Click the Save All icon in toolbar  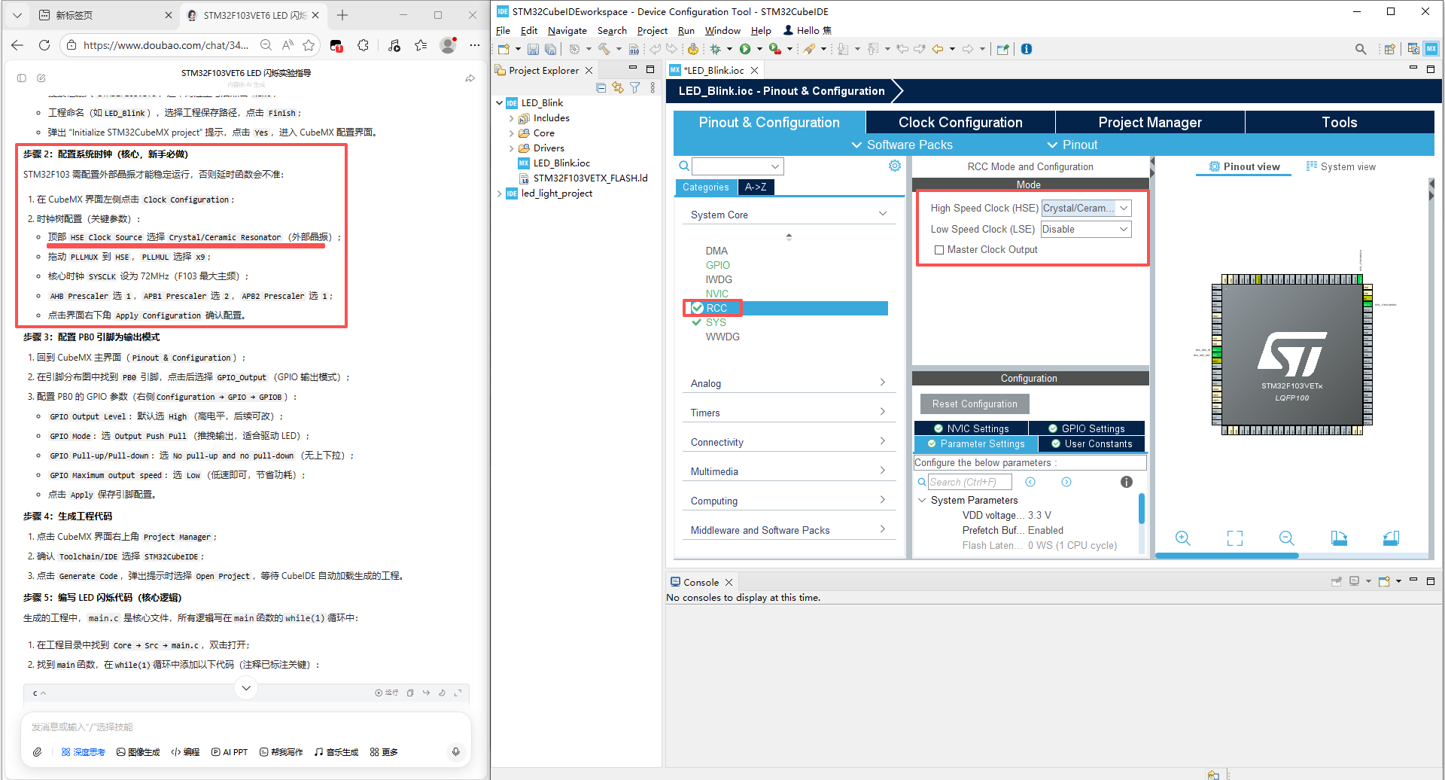551,49
